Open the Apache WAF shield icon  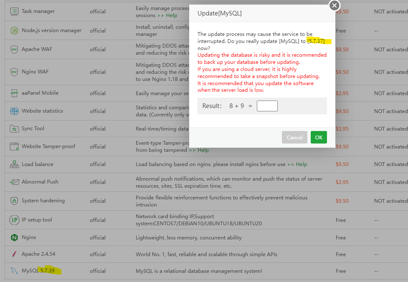[x=13, y=49]
